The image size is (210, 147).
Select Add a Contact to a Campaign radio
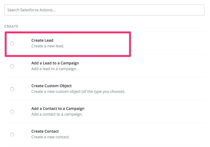(x=12, y=112)
